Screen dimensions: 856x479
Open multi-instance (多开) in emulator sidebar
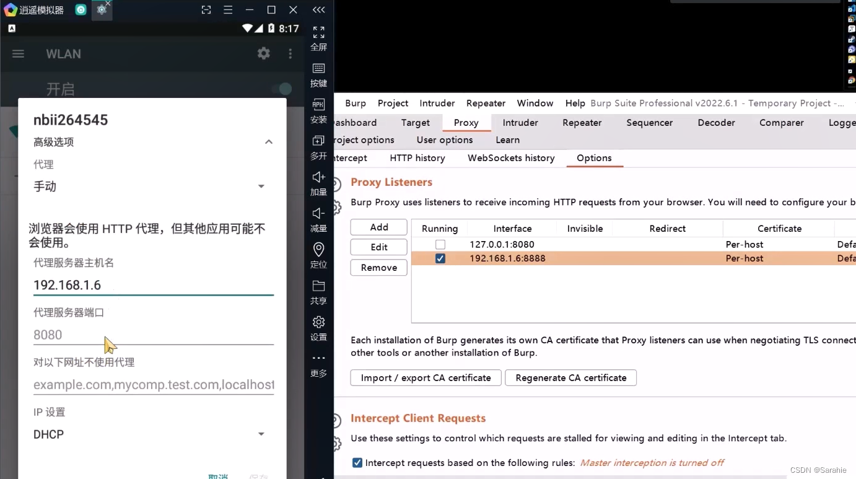pyautogui.click(x=318, y=147)
